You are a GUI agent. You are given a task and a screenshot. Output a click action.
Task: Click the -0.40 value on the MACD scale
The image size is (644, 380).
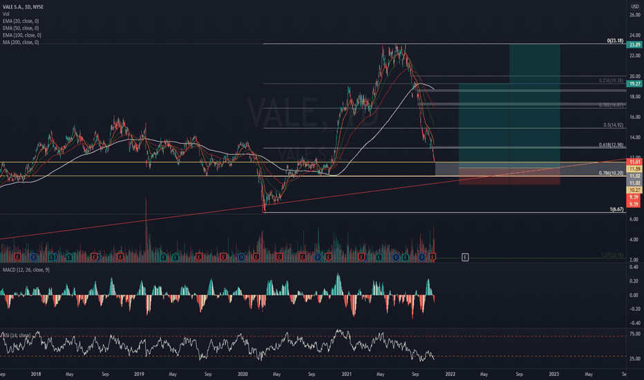pos(634,323)
